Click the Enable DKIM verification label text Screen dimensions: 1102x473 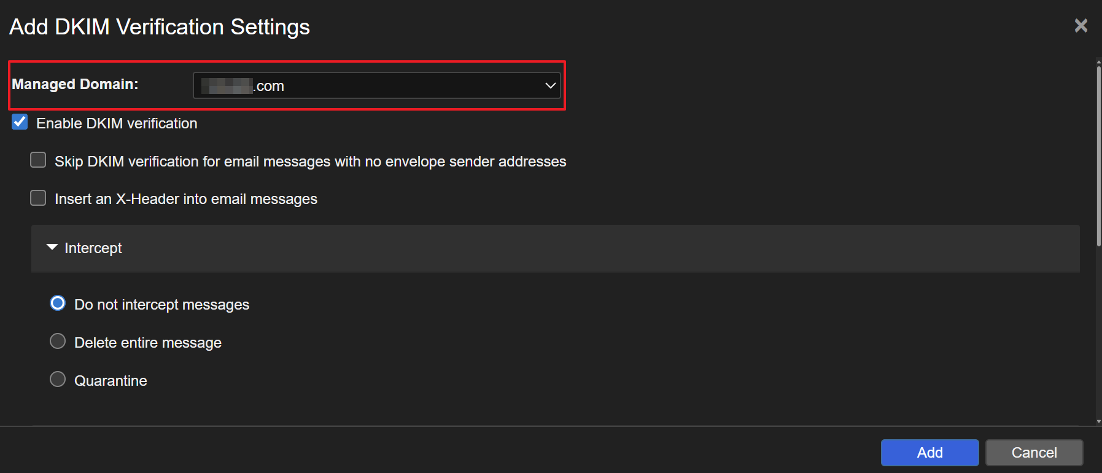pyautogui.click(x=117, y=123)
